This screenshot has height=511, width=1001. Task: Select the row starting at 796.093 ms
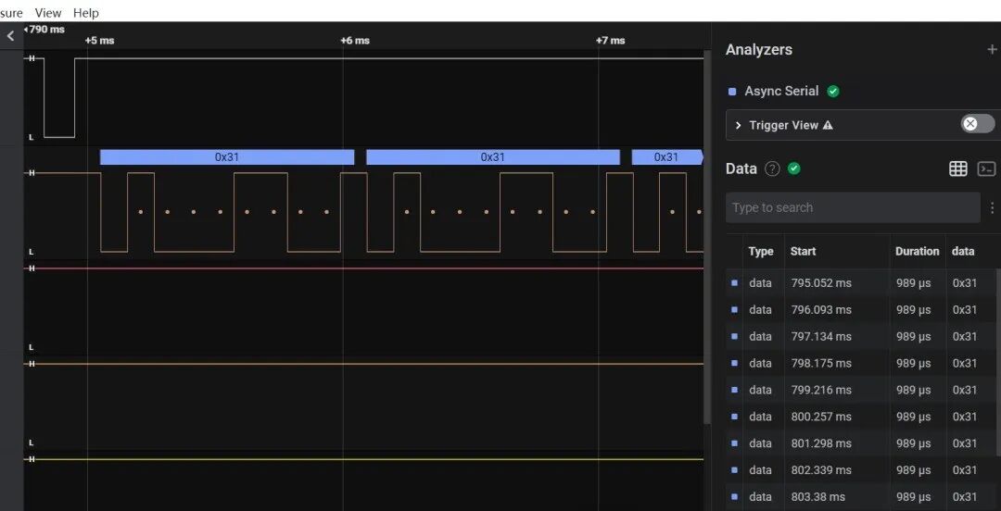860,309
